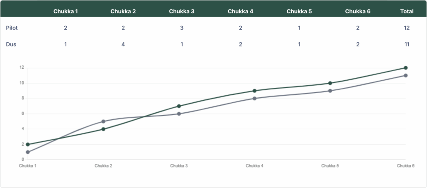Click the gray Dus point at Chukka 2

click(x=103, y=121)
